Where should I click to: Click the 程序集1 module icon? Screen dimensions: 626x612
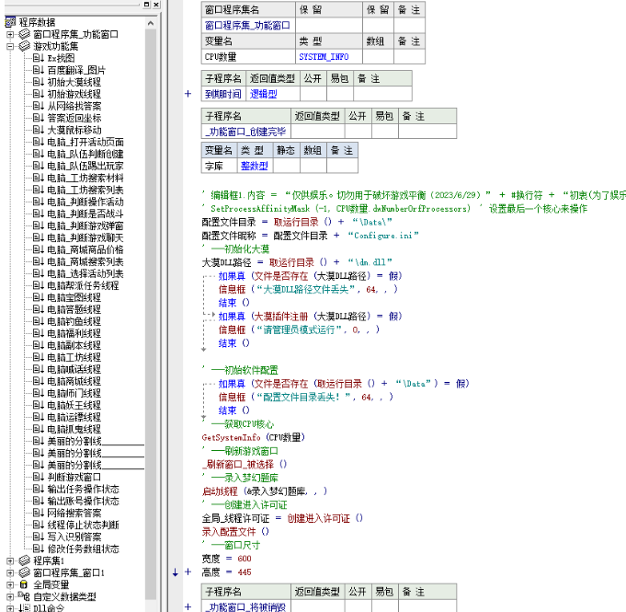(x=25, y=560)
